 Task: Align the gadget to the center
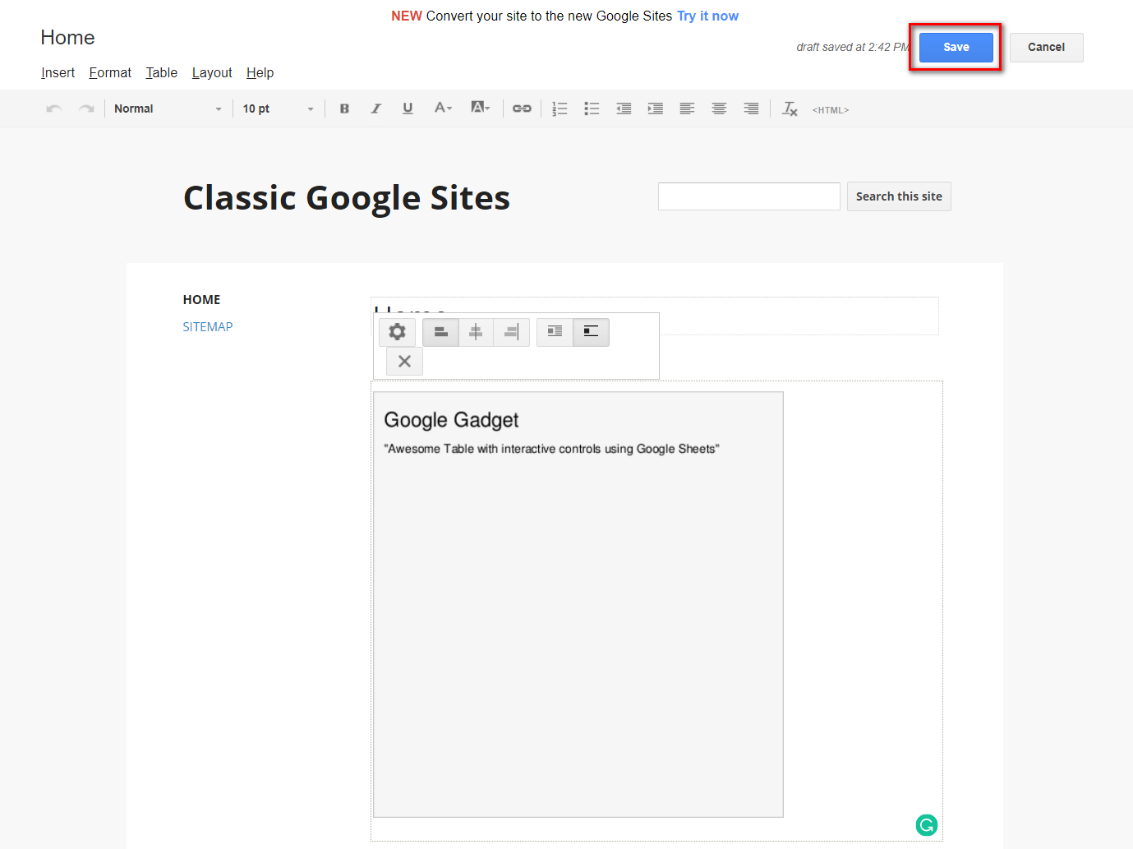coord(476,332)
